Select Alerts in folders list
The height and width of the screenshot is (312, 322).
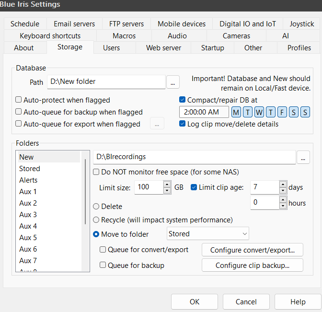point(49,180)
